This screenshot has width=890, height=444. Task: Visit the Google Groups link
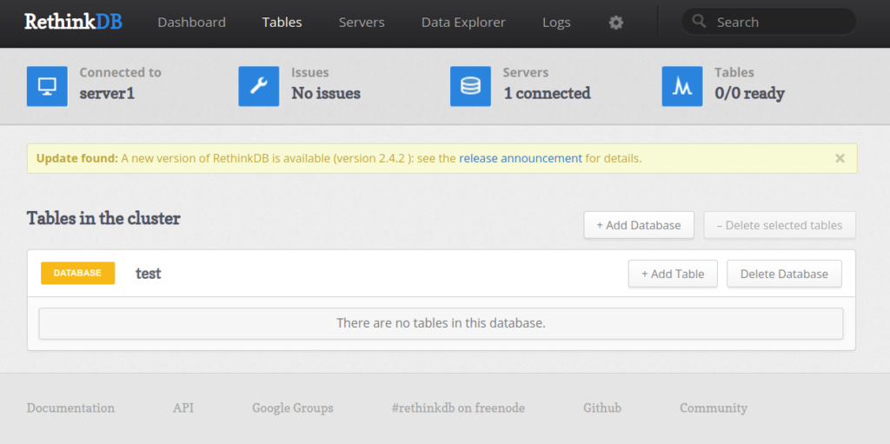click(x=293, y=408)
